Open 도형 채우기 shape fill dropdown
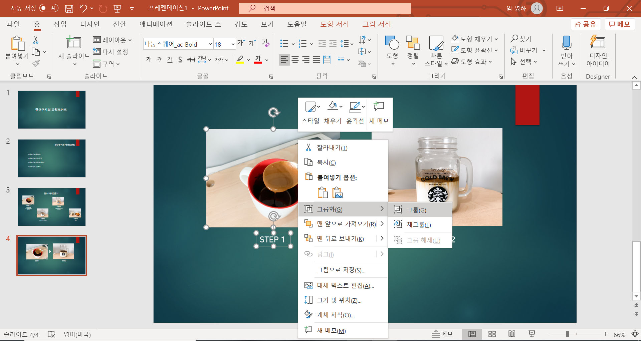The height and width of the screenshot is (341, 641). (496, 39)
